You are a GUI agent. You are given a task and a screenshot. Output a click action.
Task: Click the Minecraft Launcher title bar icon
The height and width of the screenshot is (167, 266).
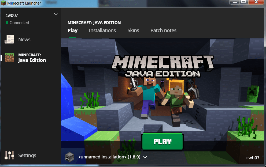tap(3, 3)
